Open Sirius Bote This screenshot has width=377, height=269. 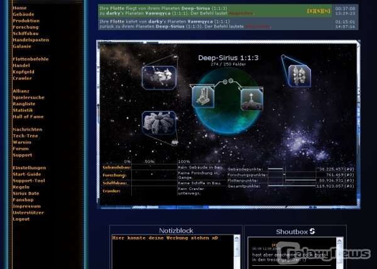coord(26,194)
